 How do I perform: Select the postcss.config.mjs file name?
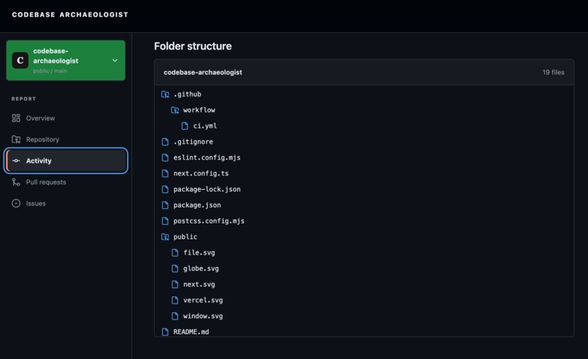tap(209, 221)
